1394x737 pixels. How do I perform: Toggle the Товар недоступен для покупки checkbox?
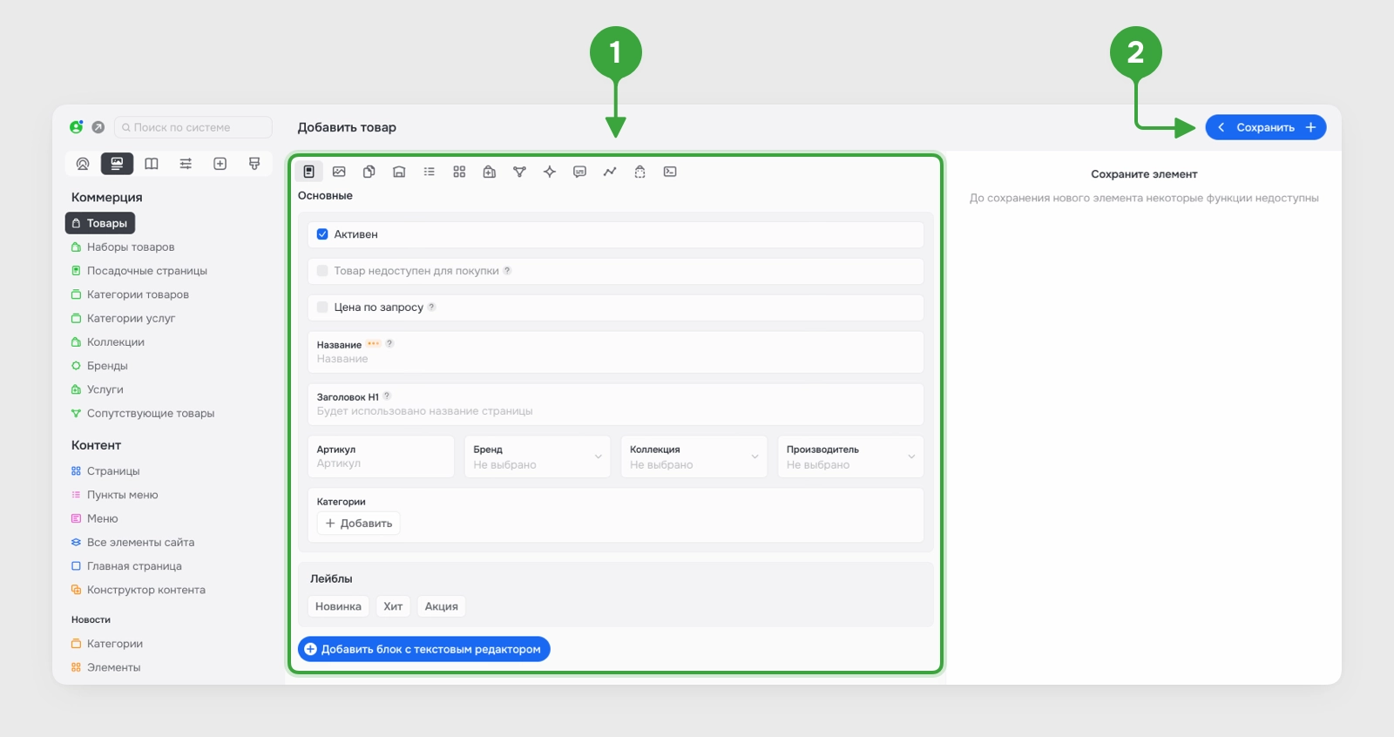322,271
